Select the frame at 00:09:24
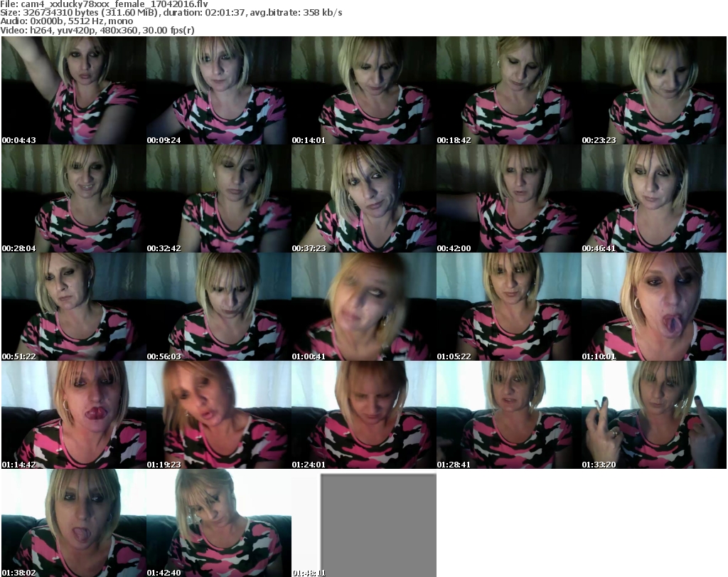 point(219,90)
